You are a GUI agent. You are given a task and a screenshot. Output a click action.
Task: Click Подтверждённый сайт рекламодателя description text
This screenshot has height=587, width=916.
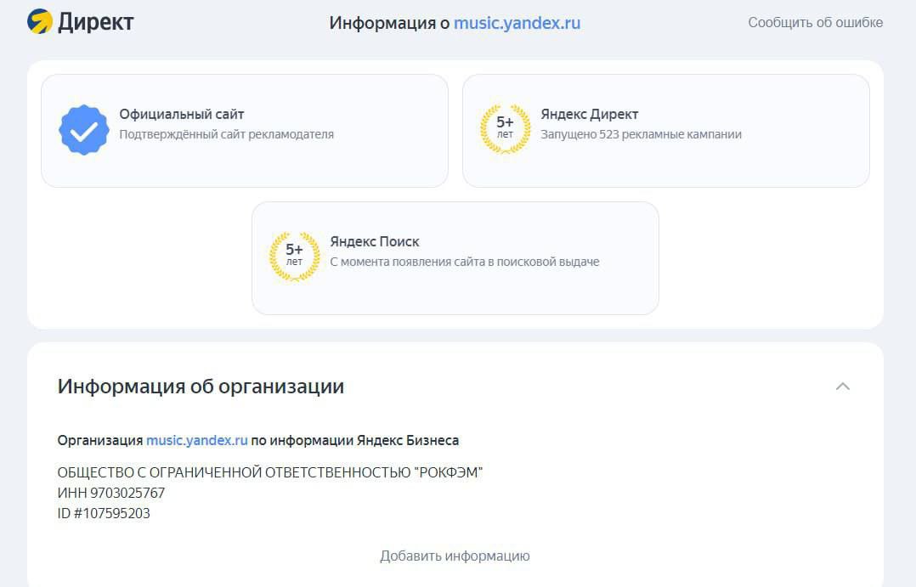coord(226,134)
